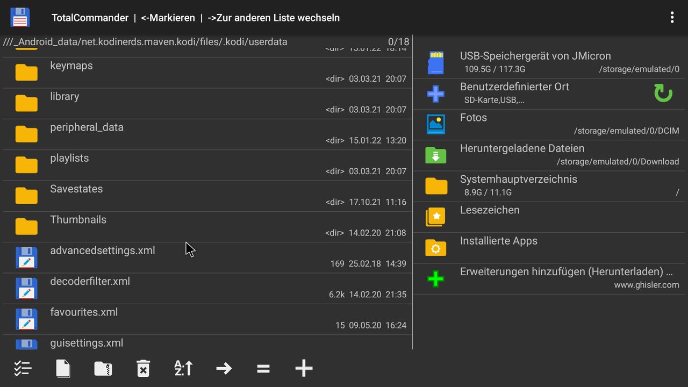Click the 6.2k size of decoderfilter.xml
Screen dimensions: 688x387
pyautogui.click(x=336, y=295)
